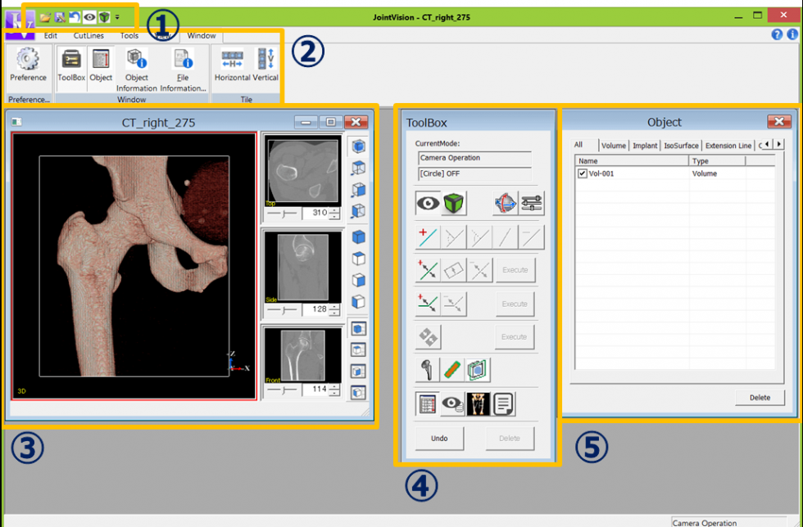
Task: Click the note document icon in ToolBox
Action: pos(503,403)
